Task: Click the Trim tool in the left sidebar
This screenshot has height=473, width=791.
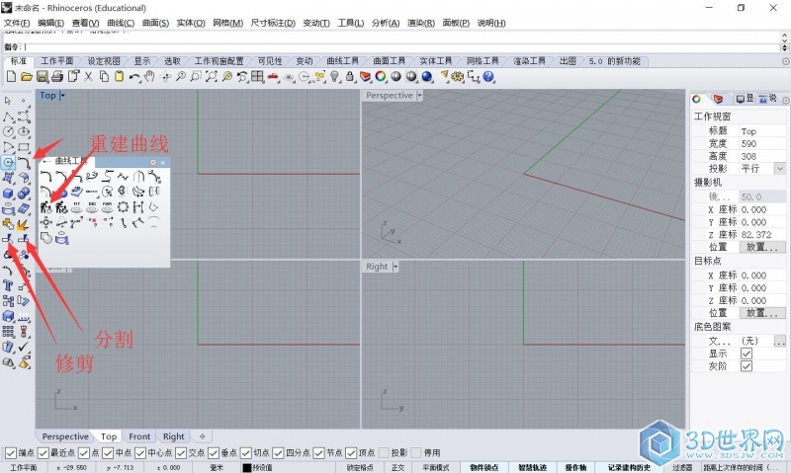Action: (x=8, y=239)
